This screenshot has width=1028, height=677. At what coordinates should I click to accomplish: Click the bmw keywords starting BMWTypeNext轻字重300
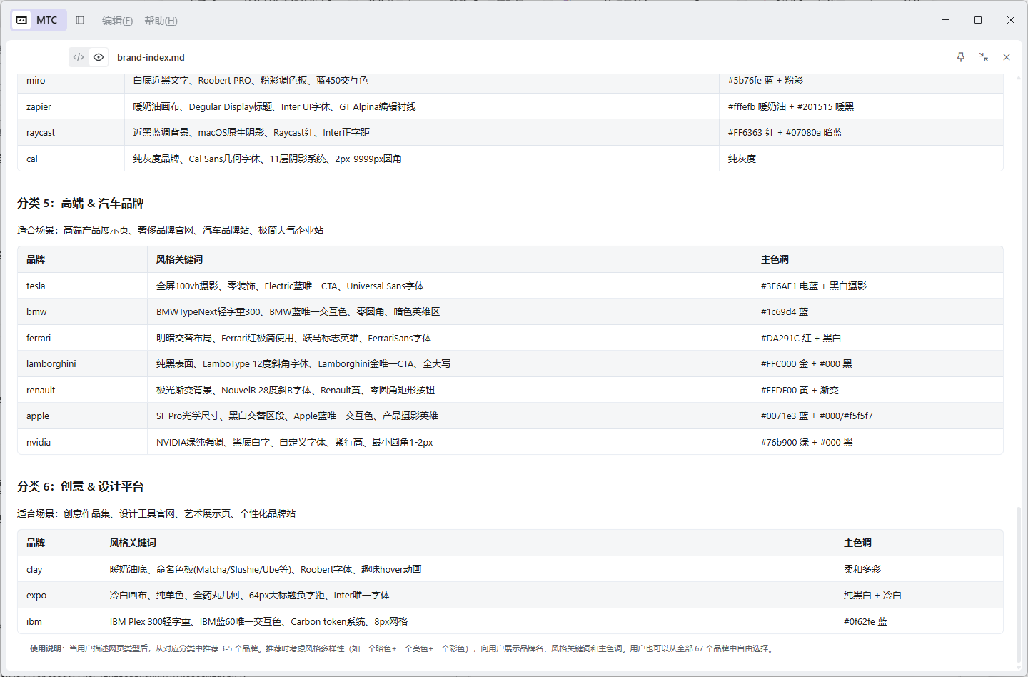(x=298, y=312)
